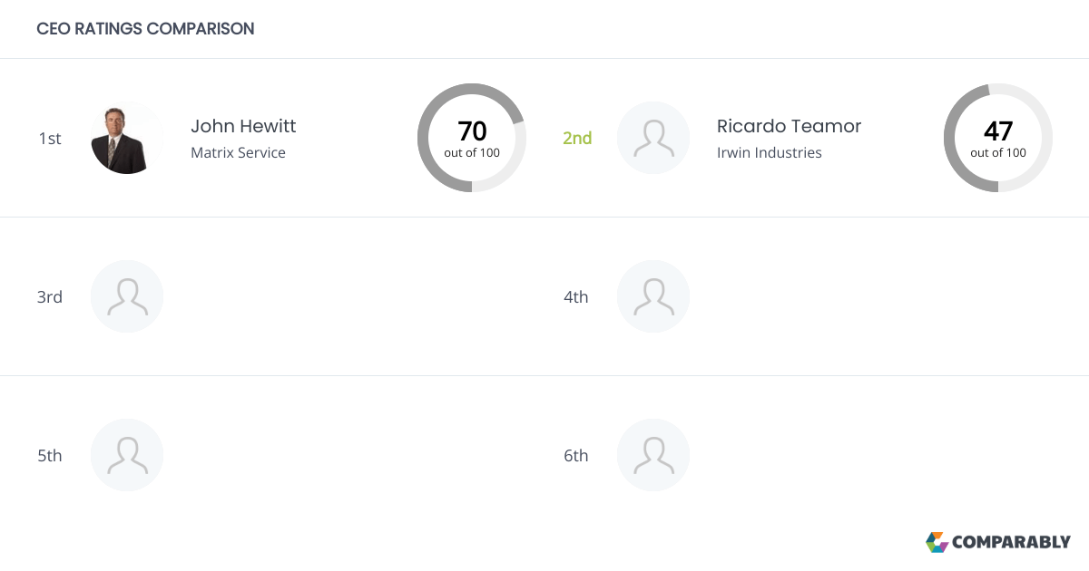Click the 5th rank label
Viewport: 1089px width, 571px height.
(50, 456)
